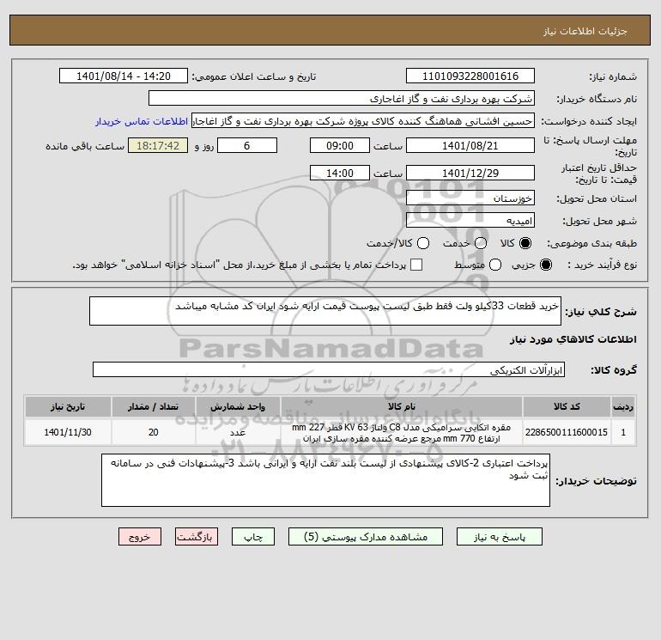This screenshot has height=640, width=661.
Task: Click the اطلاعات کالاهای مورد نیاز heading
Action: [x=573, y=339]
